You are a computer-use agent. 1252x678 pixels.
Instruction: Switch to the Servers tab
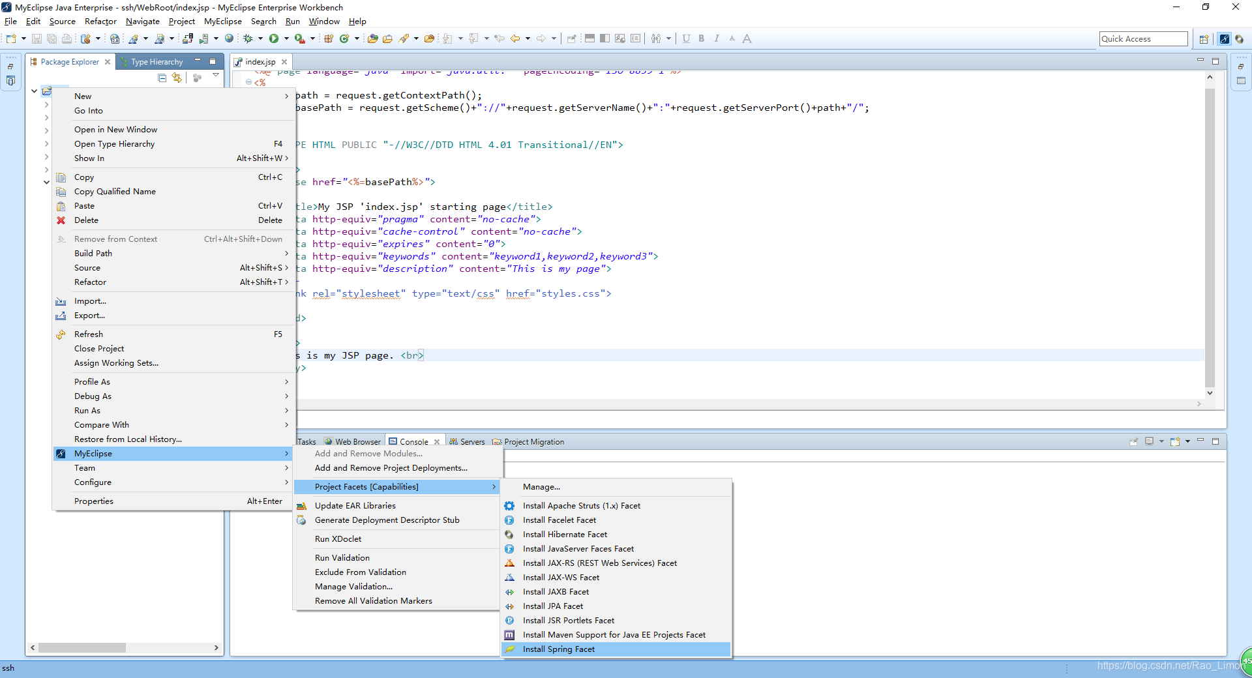pos(467,441)
